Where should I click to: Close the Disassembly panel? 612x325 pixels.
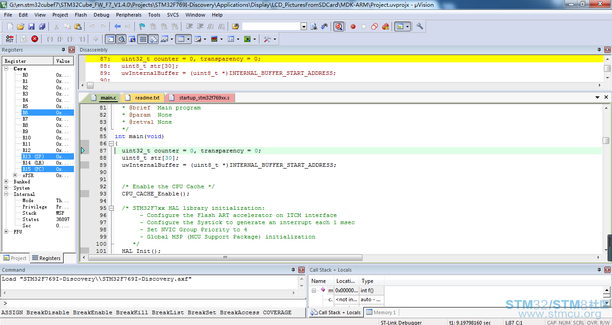(608, 50)
